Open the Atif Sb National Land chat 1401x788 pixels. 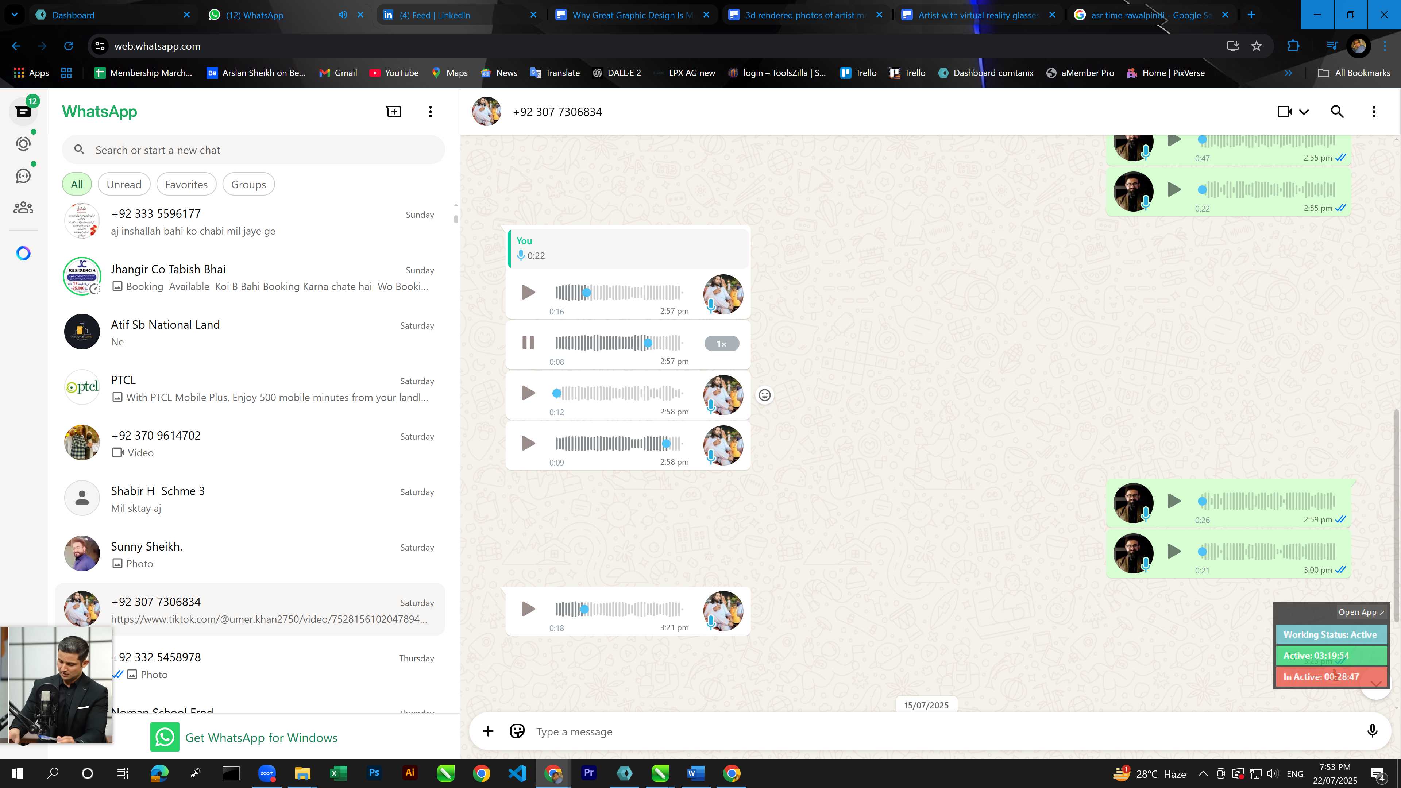[250, 333]
